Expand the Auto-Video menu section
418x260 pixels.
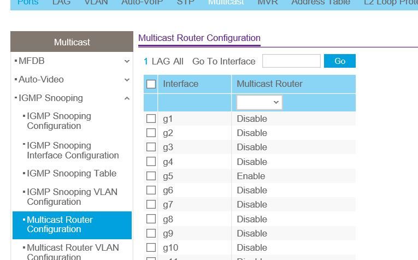click(x=127, y=80)
